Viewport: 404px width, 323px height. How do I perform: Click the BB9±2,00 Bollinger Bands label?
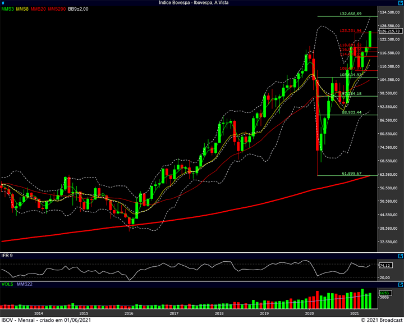tap(79, 9)
